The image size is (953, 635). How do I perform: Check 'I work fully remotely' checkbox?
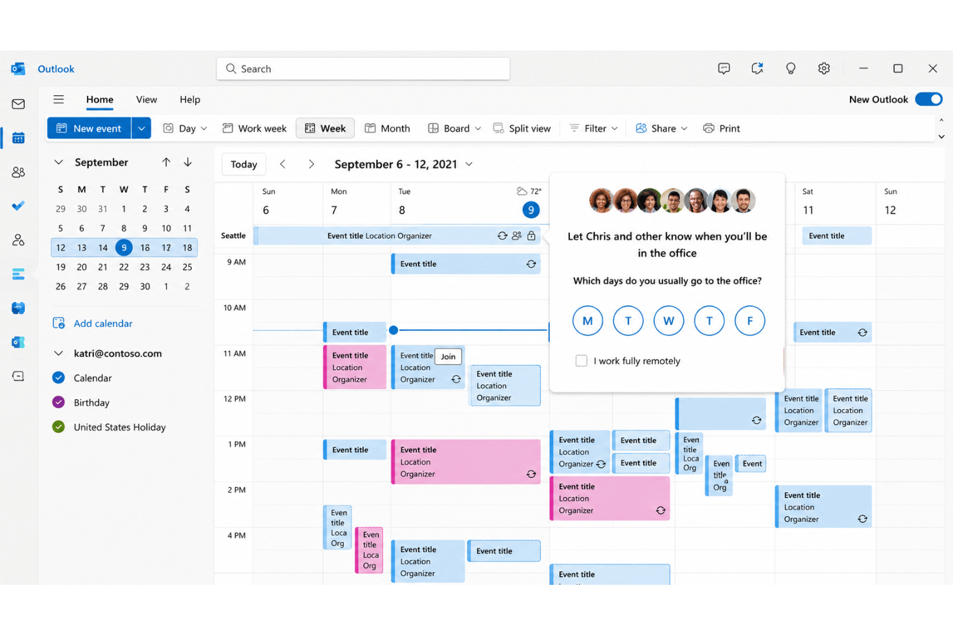(x=581, y=361)
